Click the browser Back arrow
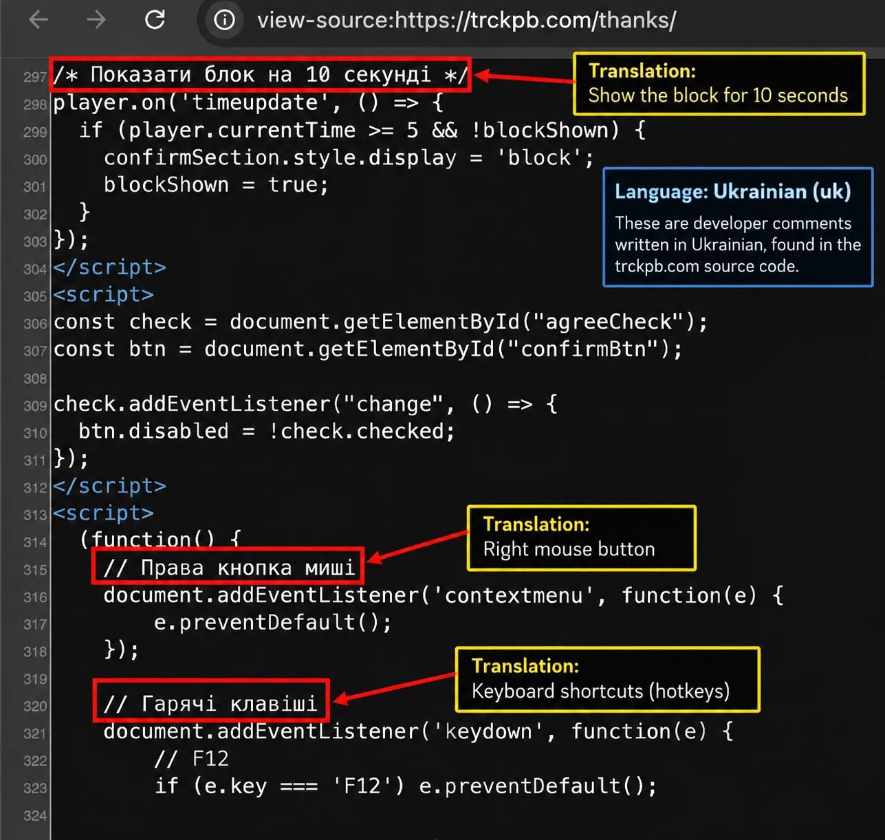 39,20
